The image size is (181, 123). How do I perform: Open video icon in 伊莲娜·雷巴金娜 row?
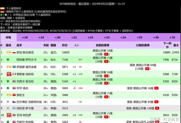coord(147,69)
